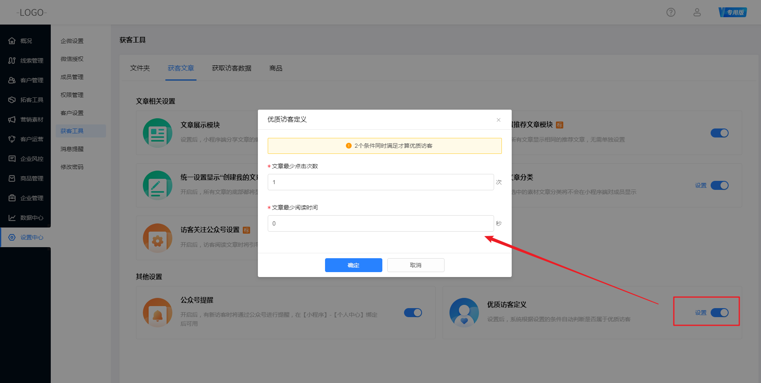Close the 优质访客定义 dialog
This screenshot has width=761, height=383.
click(x=499, y=120)
